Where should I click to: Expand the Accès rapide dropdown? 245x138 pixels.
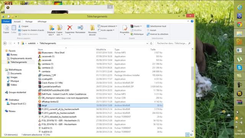pyautogui.click(x=114, y=30)
